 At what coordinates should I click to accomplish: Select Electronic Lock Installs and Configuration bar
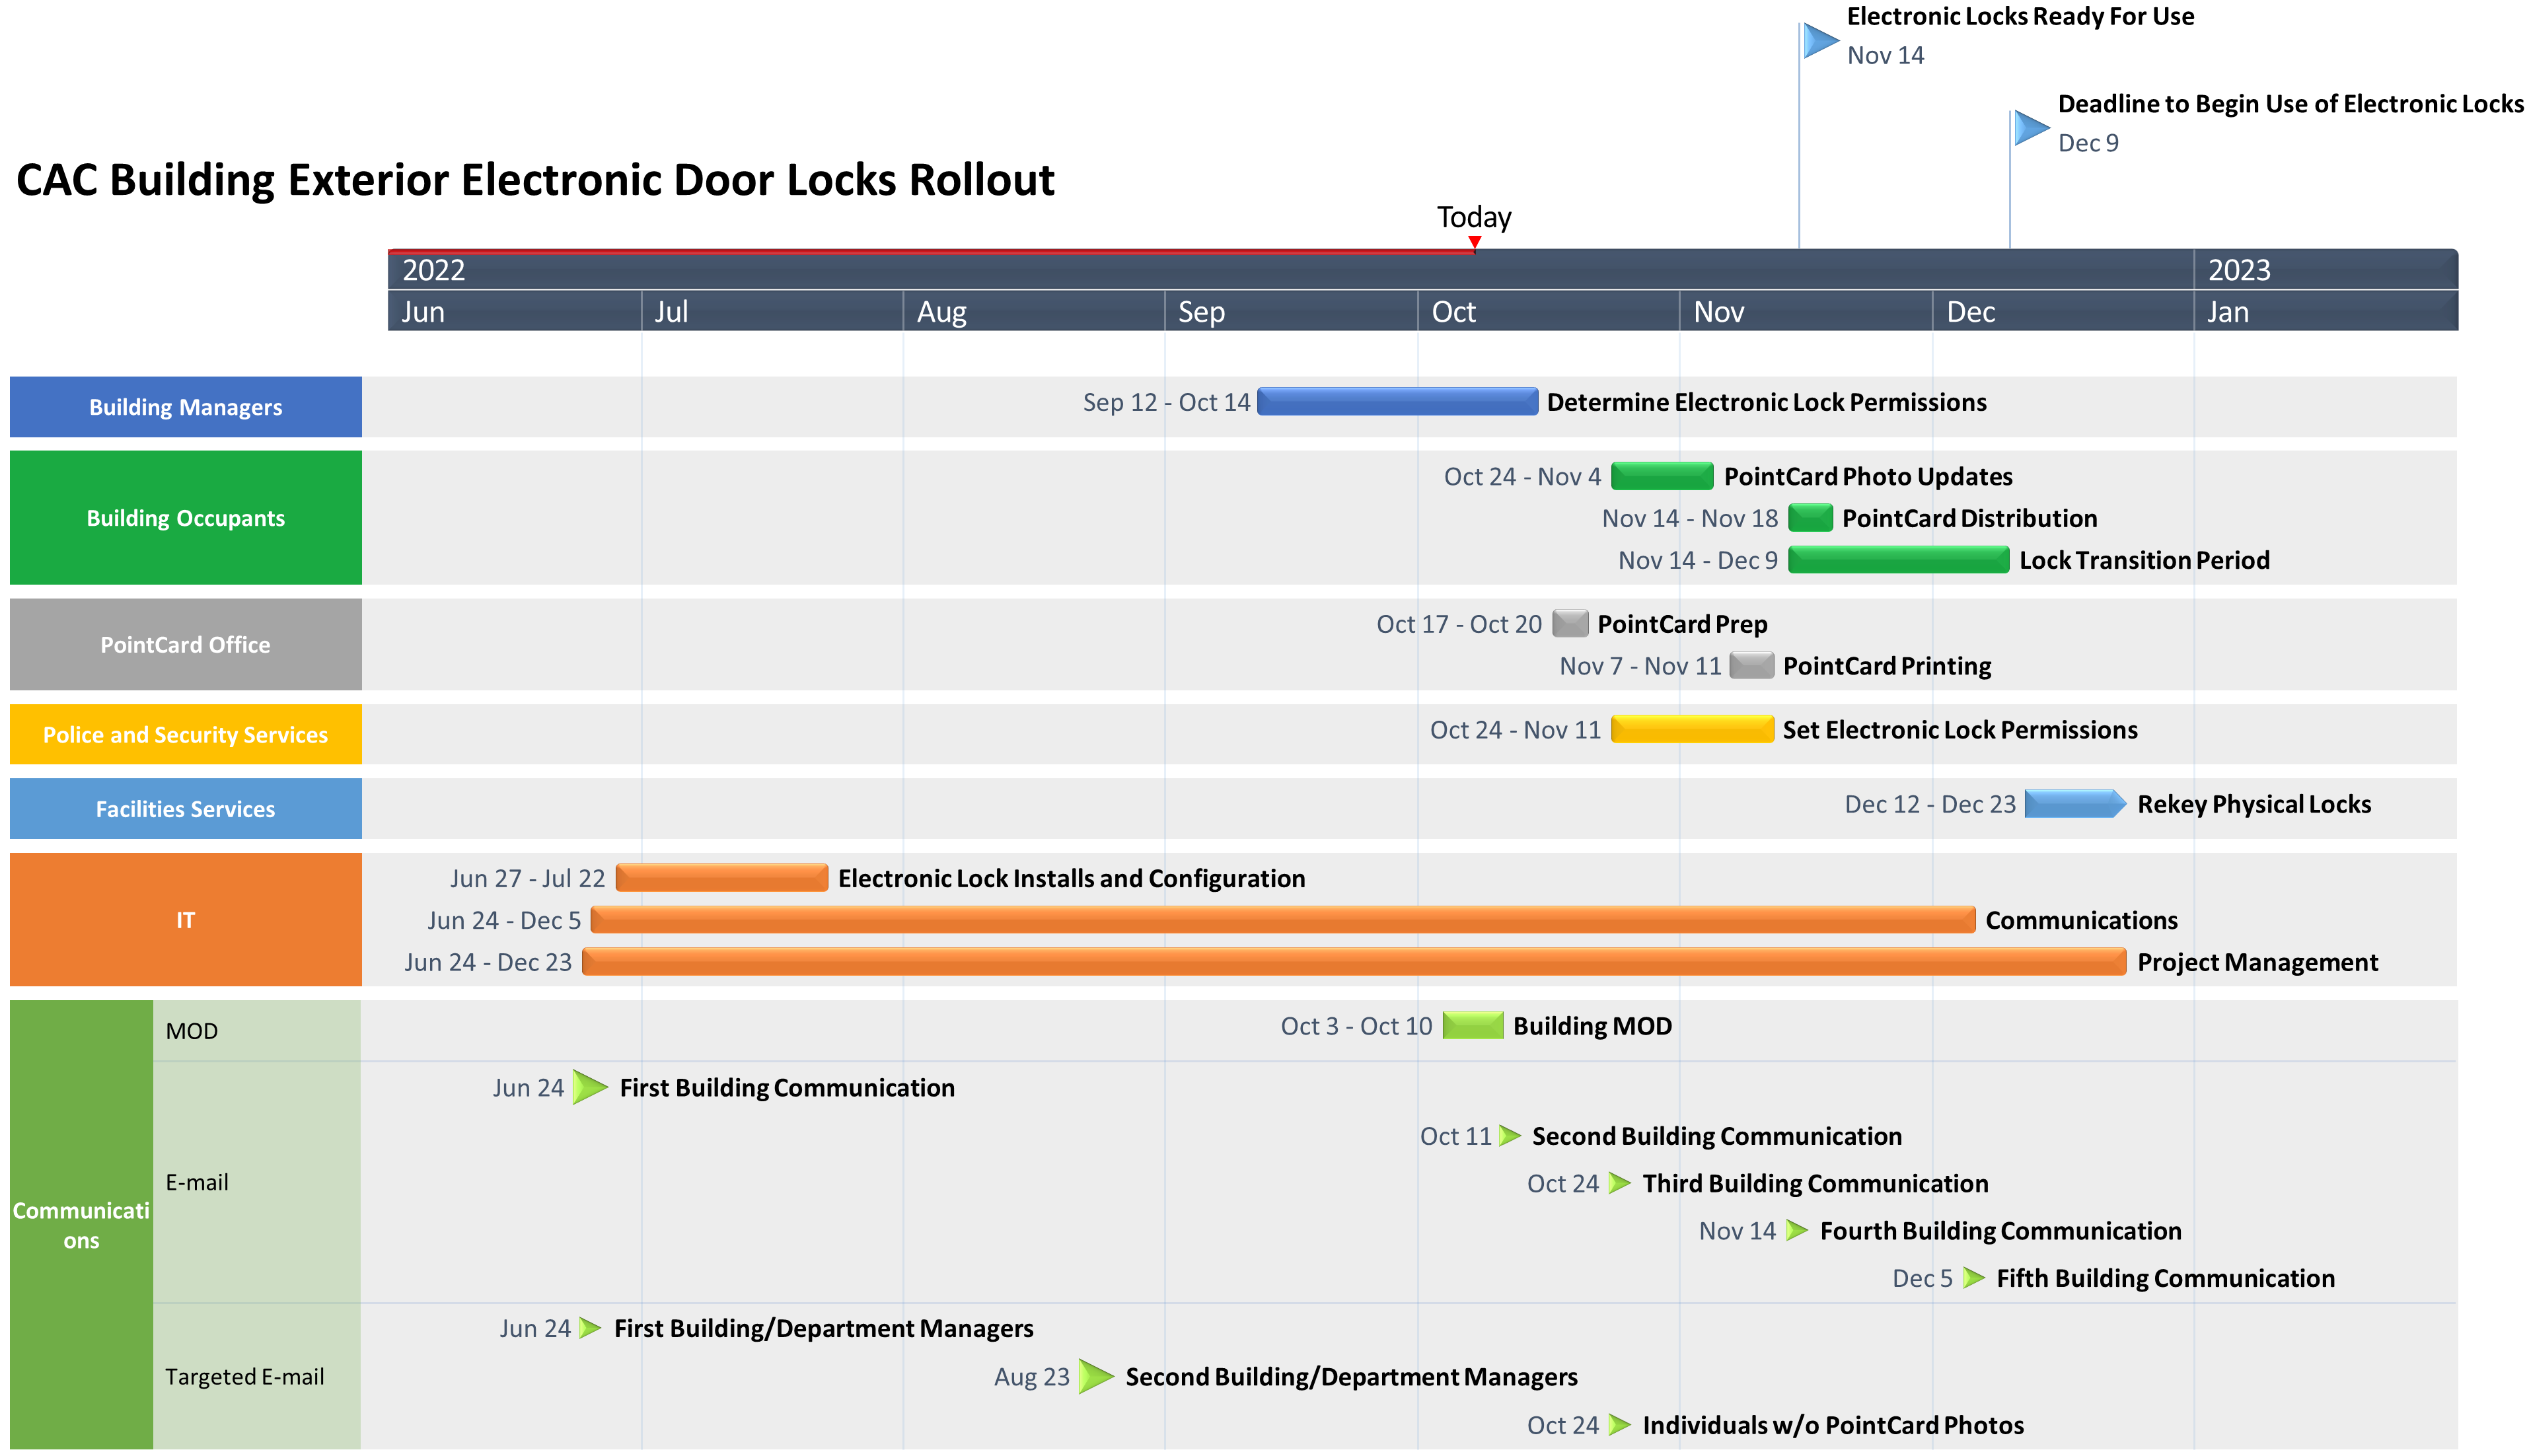coord(722,878)
